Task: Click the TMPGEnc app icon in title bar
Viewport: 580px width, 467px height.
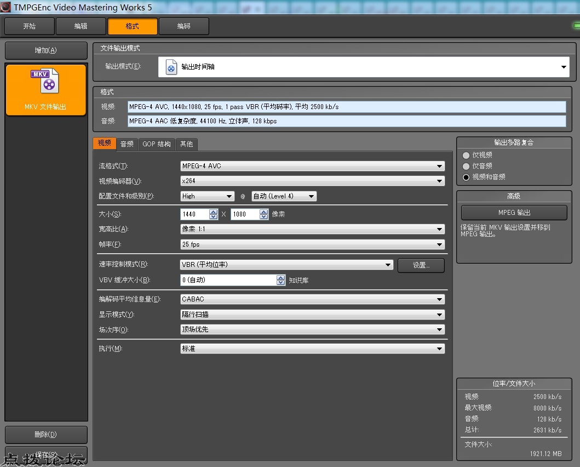Action: pos(5,7)
